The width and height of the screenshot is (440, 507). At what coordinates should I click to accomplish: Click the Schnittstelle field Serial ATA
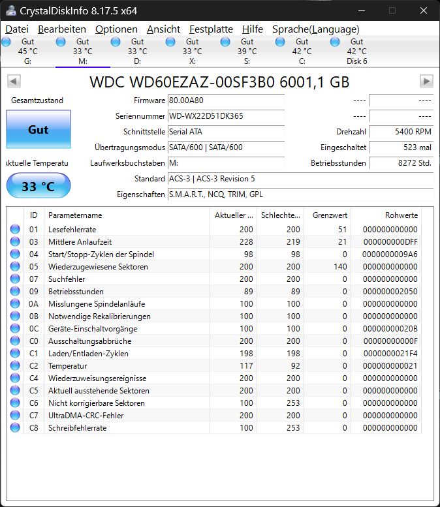[x=226, y=132]
